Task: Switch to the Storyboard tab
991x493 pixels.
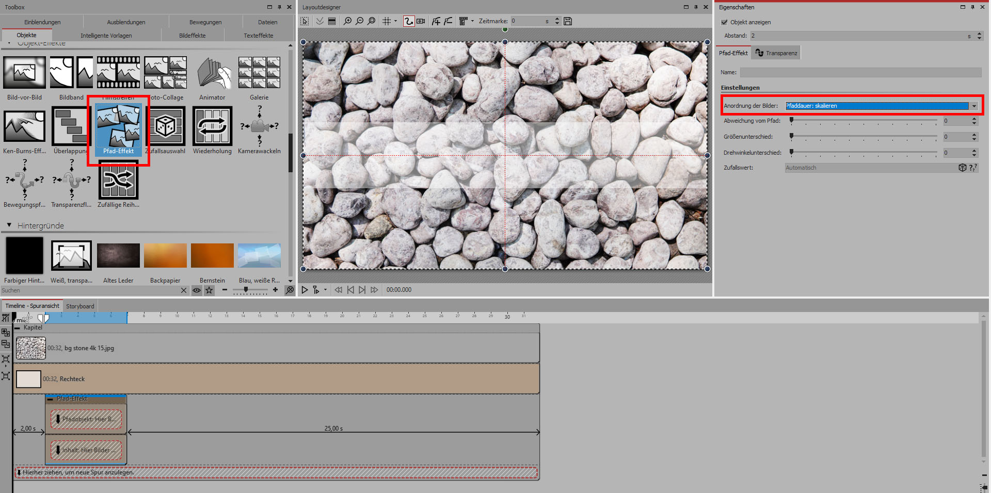Action: click(80, 306)
